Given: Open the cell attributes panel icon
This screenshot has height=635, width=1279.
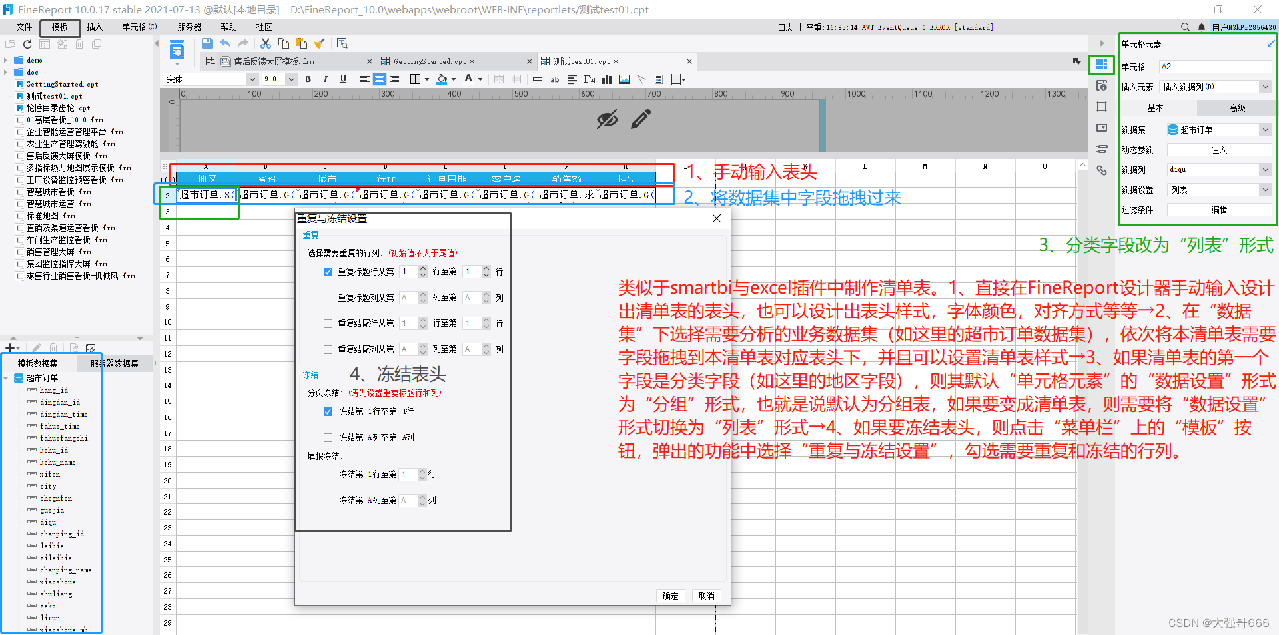Looking at the screenshot, I should [x=1102, y=85].
